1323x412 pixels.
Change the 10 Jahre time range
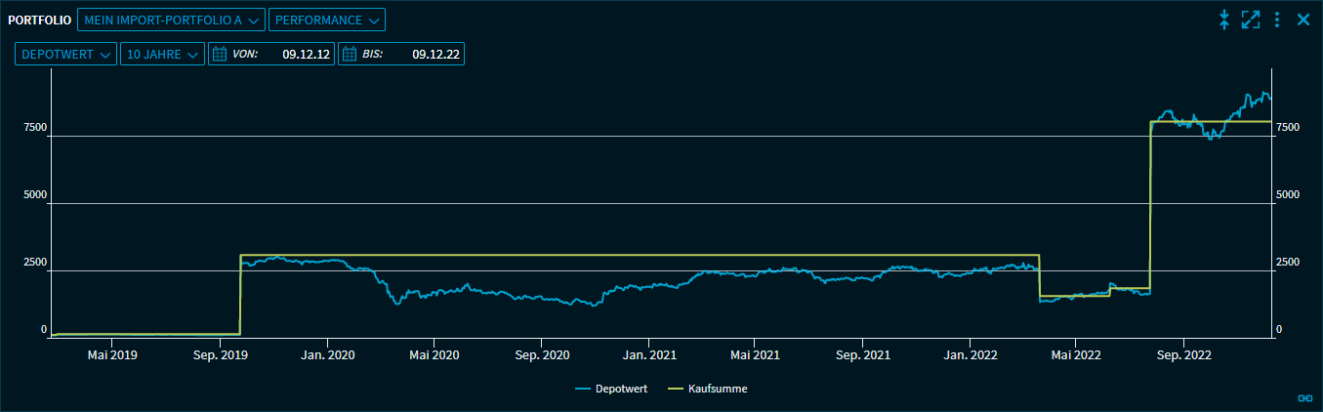point(162,54)
